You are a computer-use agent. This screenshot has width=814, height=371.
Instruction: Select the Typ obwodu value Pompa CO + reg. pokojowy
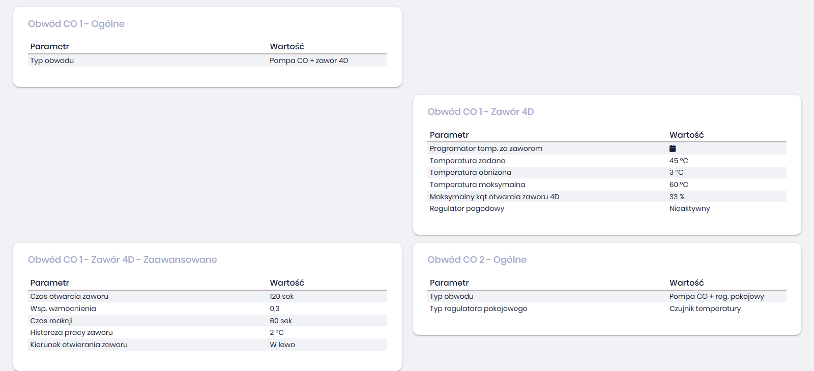(x=716, y=296)
